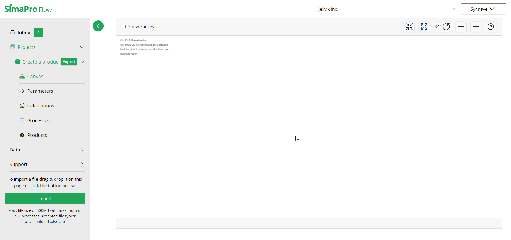Click the SimaPro Flow logo
Viewport: 511px width, 240px height.
[x=28, y=9]
